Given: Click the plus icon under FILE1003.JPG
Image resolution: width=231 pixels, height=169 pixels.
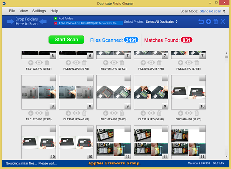Looking at the screenshot, I should [x=68, y=63].
